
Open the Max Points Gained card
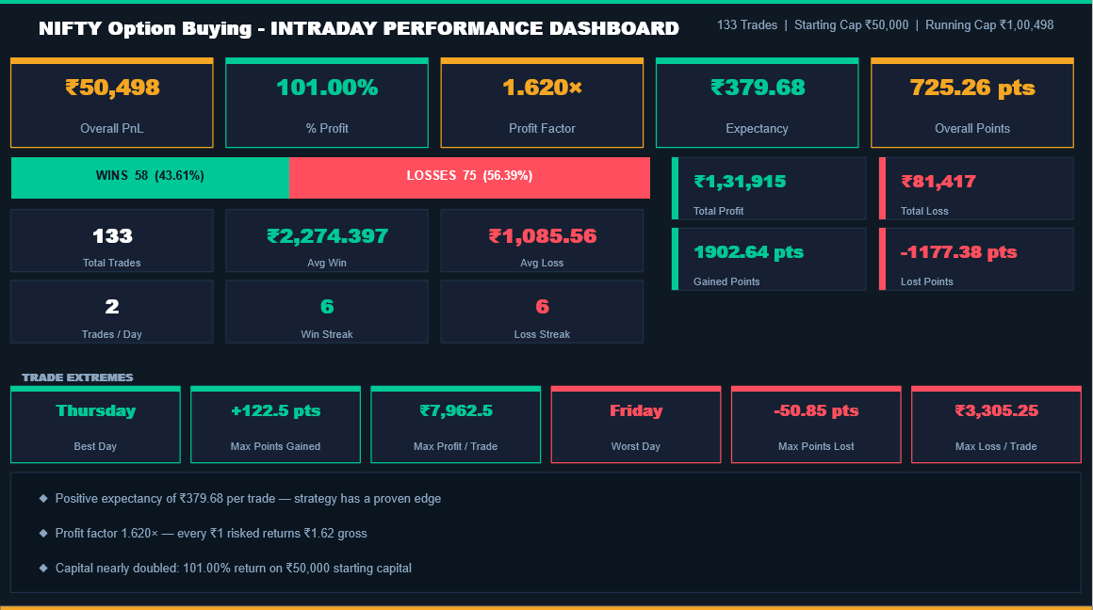coord(275,425)
